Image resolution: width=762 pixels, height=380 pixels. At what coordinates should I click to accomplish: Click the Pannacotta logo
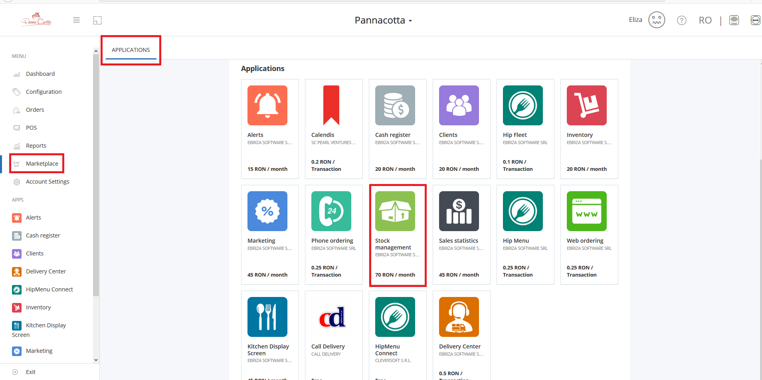[x=36, y=20]
